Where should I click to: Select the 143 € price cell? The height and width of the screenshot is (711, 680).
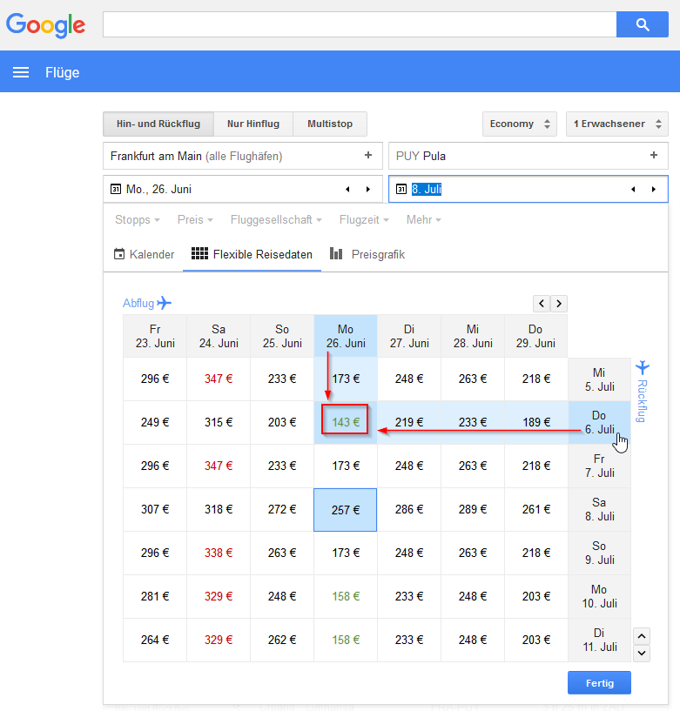tap(345, 422)
